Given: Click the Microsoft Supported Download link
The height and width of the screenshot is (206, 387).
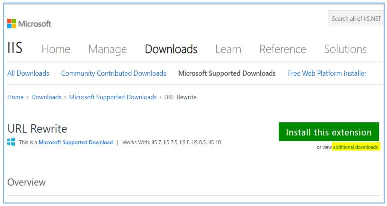Looking at the screenshot, I should [76, 142].
